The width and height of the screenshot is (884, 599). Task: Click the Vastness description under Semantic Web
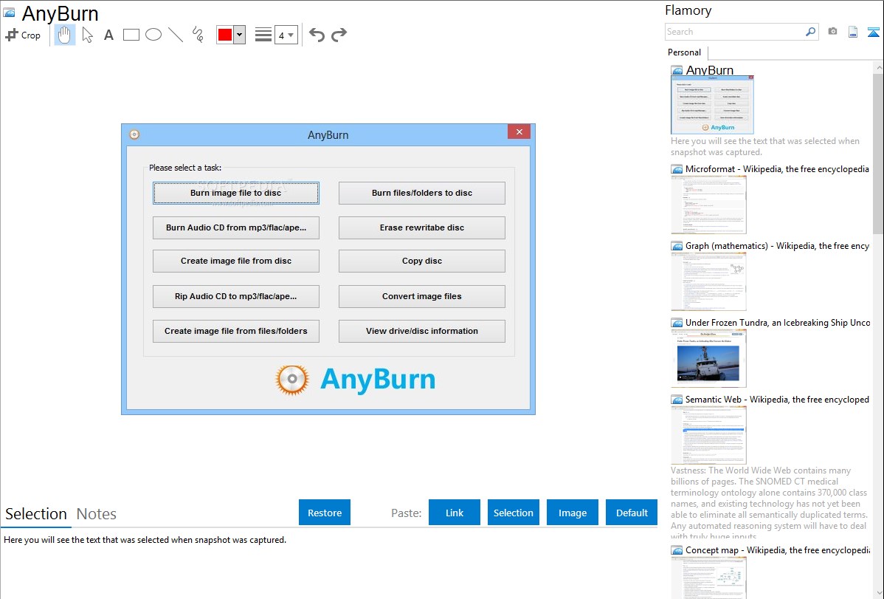(x=769, y=504)
